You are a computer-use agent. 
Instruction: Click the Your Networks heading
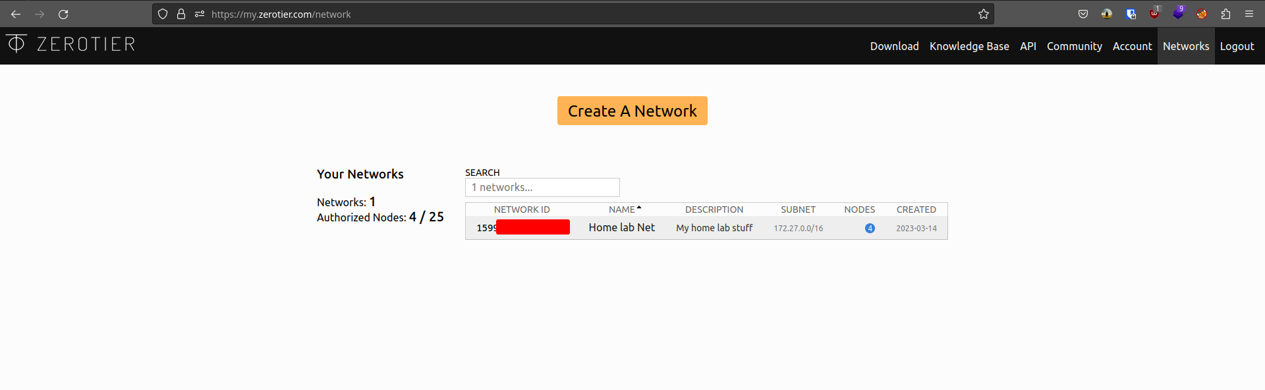[360, 174]
